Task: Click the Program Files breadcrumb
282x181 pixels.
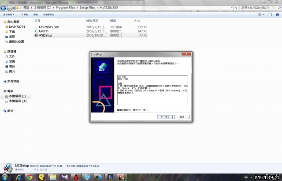Action: pos(65,8)
